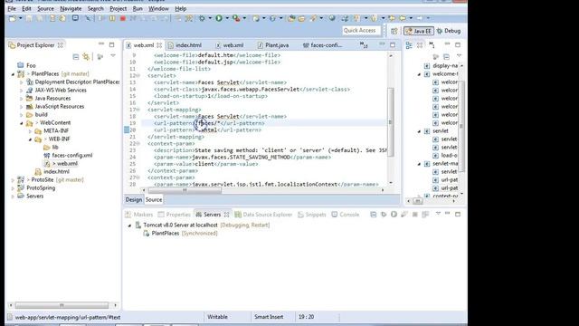Click the globe Web Browser toolbar icon
The image size is (579, 326).
point(332,18)
